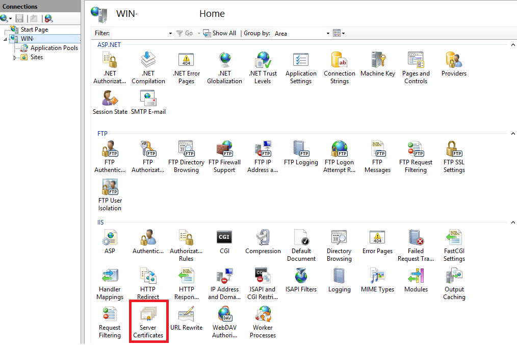Click the Show All button
This screenshot has width=517, height=345.
point(220,33)
